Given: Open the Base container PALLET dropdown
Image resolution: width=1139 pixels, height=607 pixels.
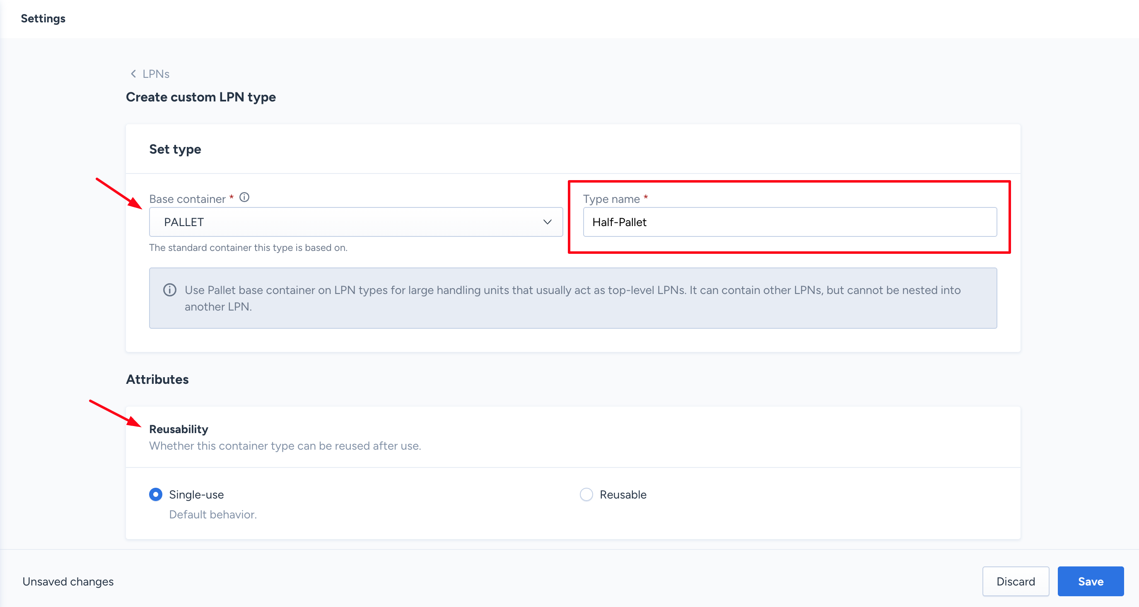Looking at the screenshot, I should (356, 222).
